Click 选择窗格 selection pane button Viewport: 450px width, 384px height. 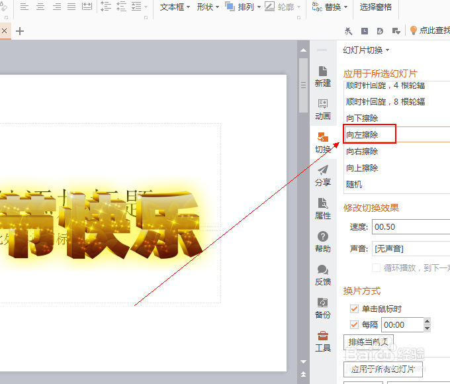pyautogui.click(x=376, y=7)
